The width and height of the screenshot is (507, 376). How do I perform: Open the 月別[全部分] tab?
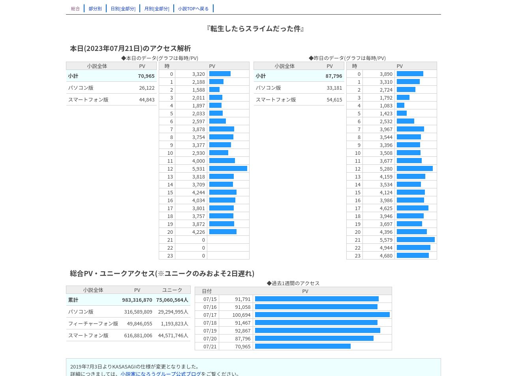(x=157, y=8)
